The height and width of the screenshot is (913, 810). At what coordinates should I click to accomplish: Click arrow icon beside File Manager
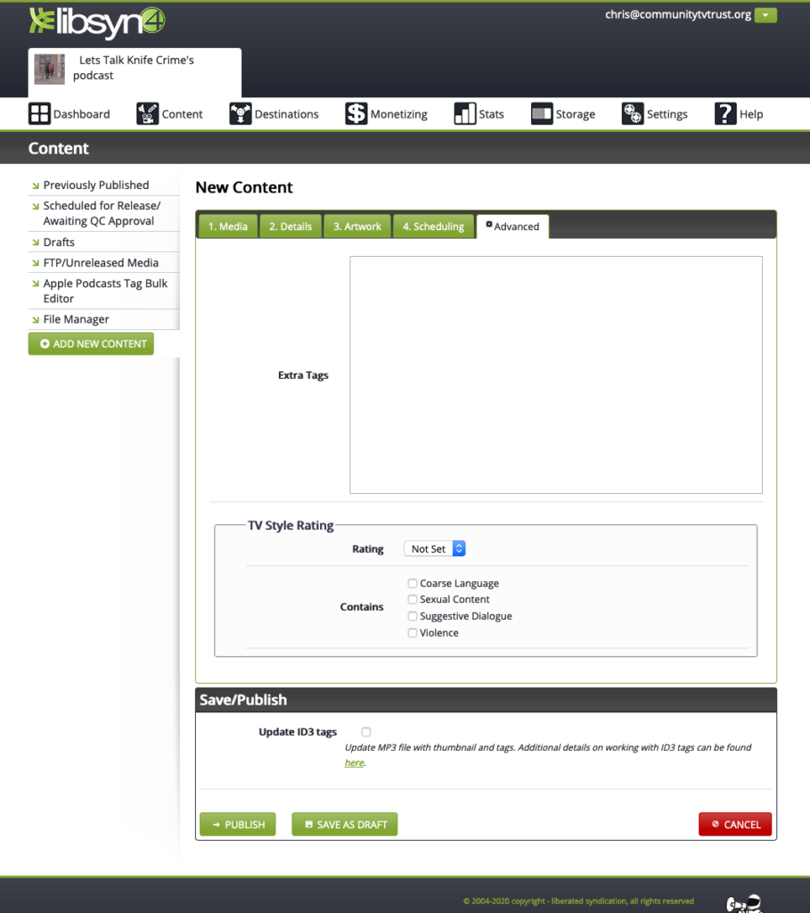36,320
